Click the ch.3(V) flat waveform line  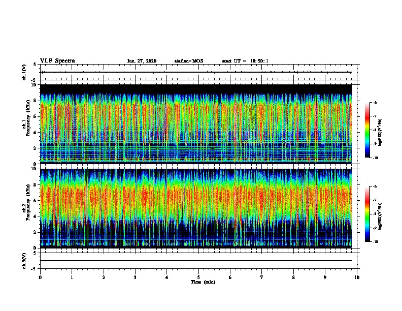click(196, 261)
